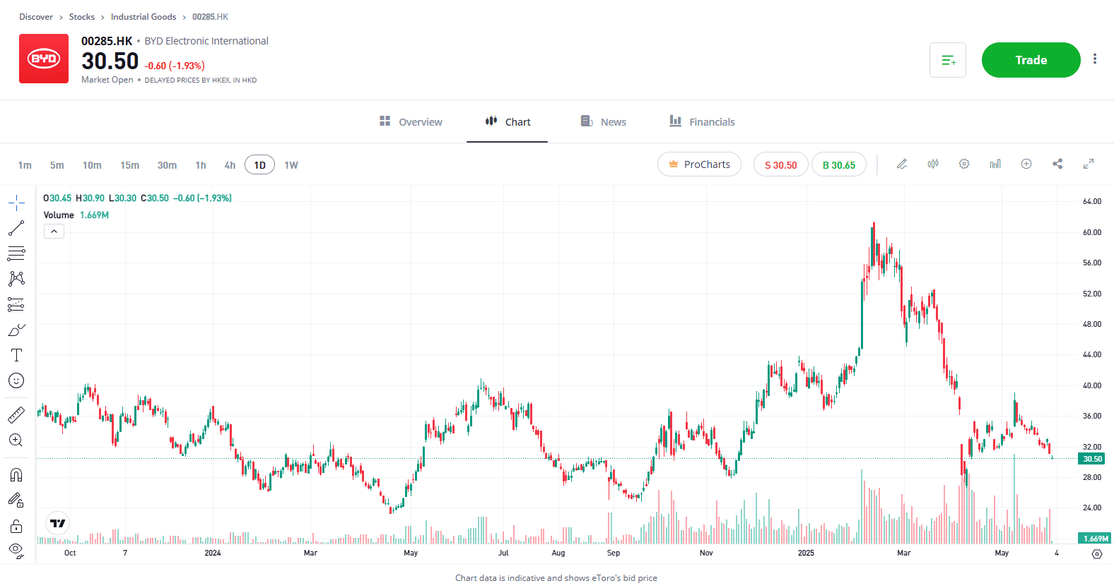Select the crosshair cursor tool

16,203
